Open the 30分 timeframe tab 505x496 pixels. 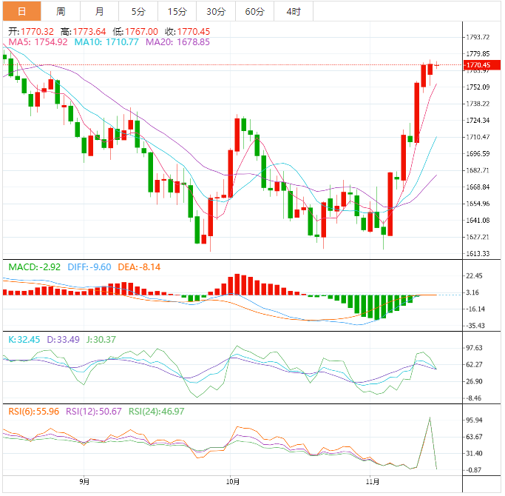(216, 12)
